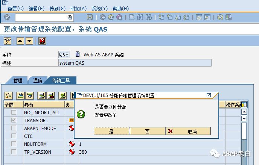The height and width of the screenshot is (165, 259).
Task: Switch to the 管理 tab
Action: tap(18, 80)
